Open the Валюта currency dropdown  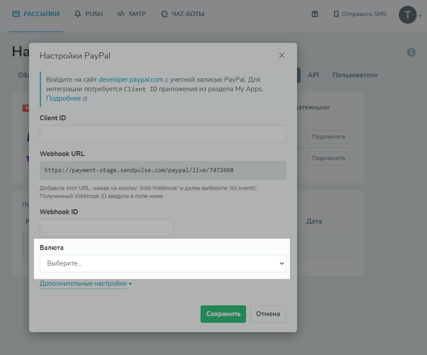tap(163, 263)
